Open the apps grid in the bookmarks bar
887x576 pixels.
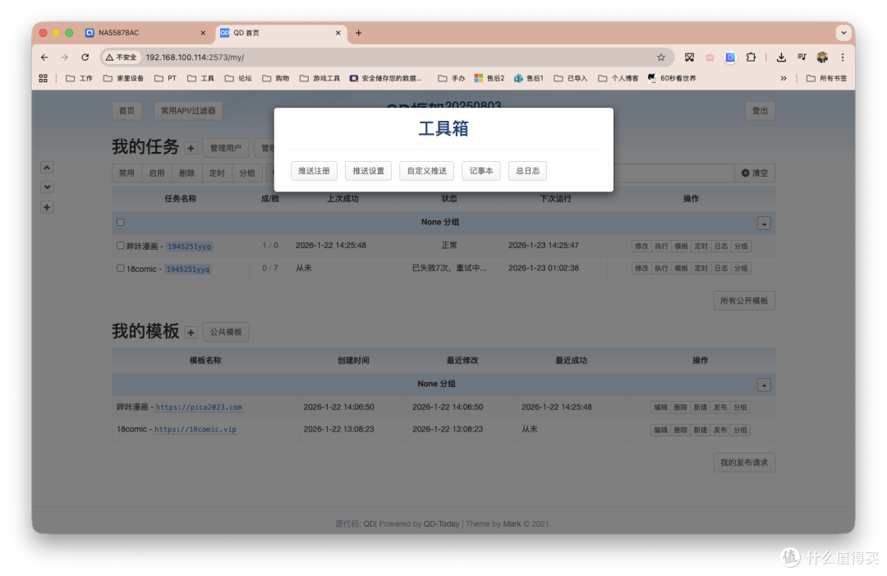click(43, 78)
